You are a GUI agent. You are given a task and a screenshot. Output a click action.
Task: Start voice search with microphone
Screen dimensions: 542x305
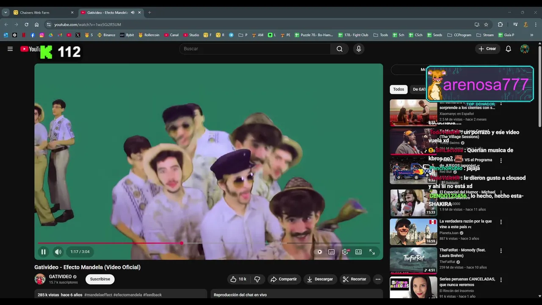pyautogui.click(x=359, y=49)
